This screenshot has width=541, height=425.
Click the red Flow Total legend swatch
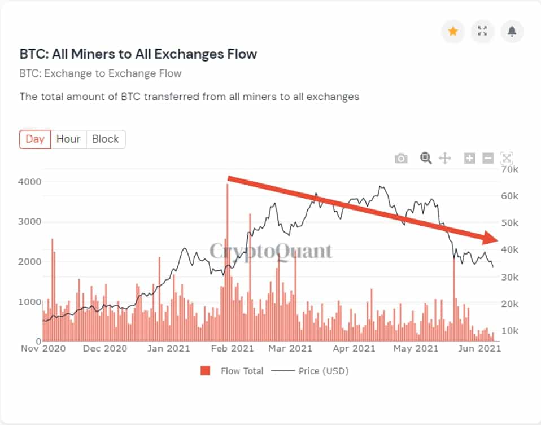click(x=206, y=371)
